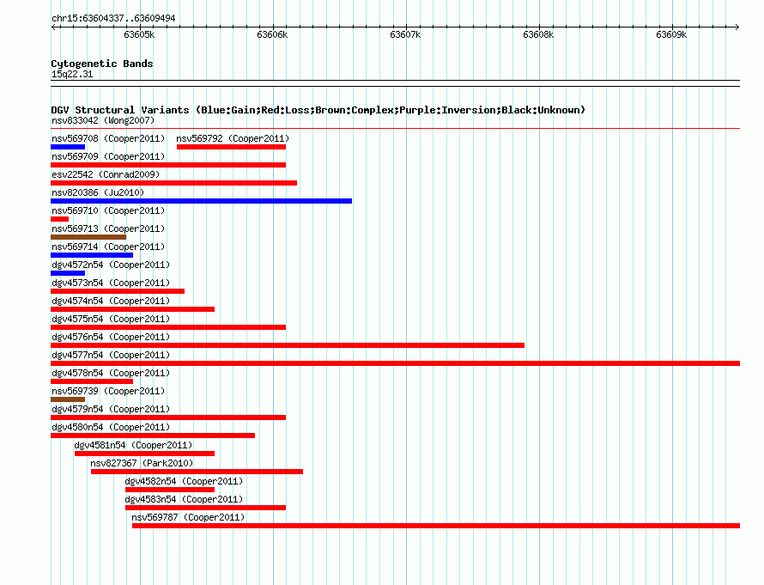Screen dimensions: 764x585
Task: Click the red bar of dgv4579n54
Action: pyautogui.click(x=168, y=417)
